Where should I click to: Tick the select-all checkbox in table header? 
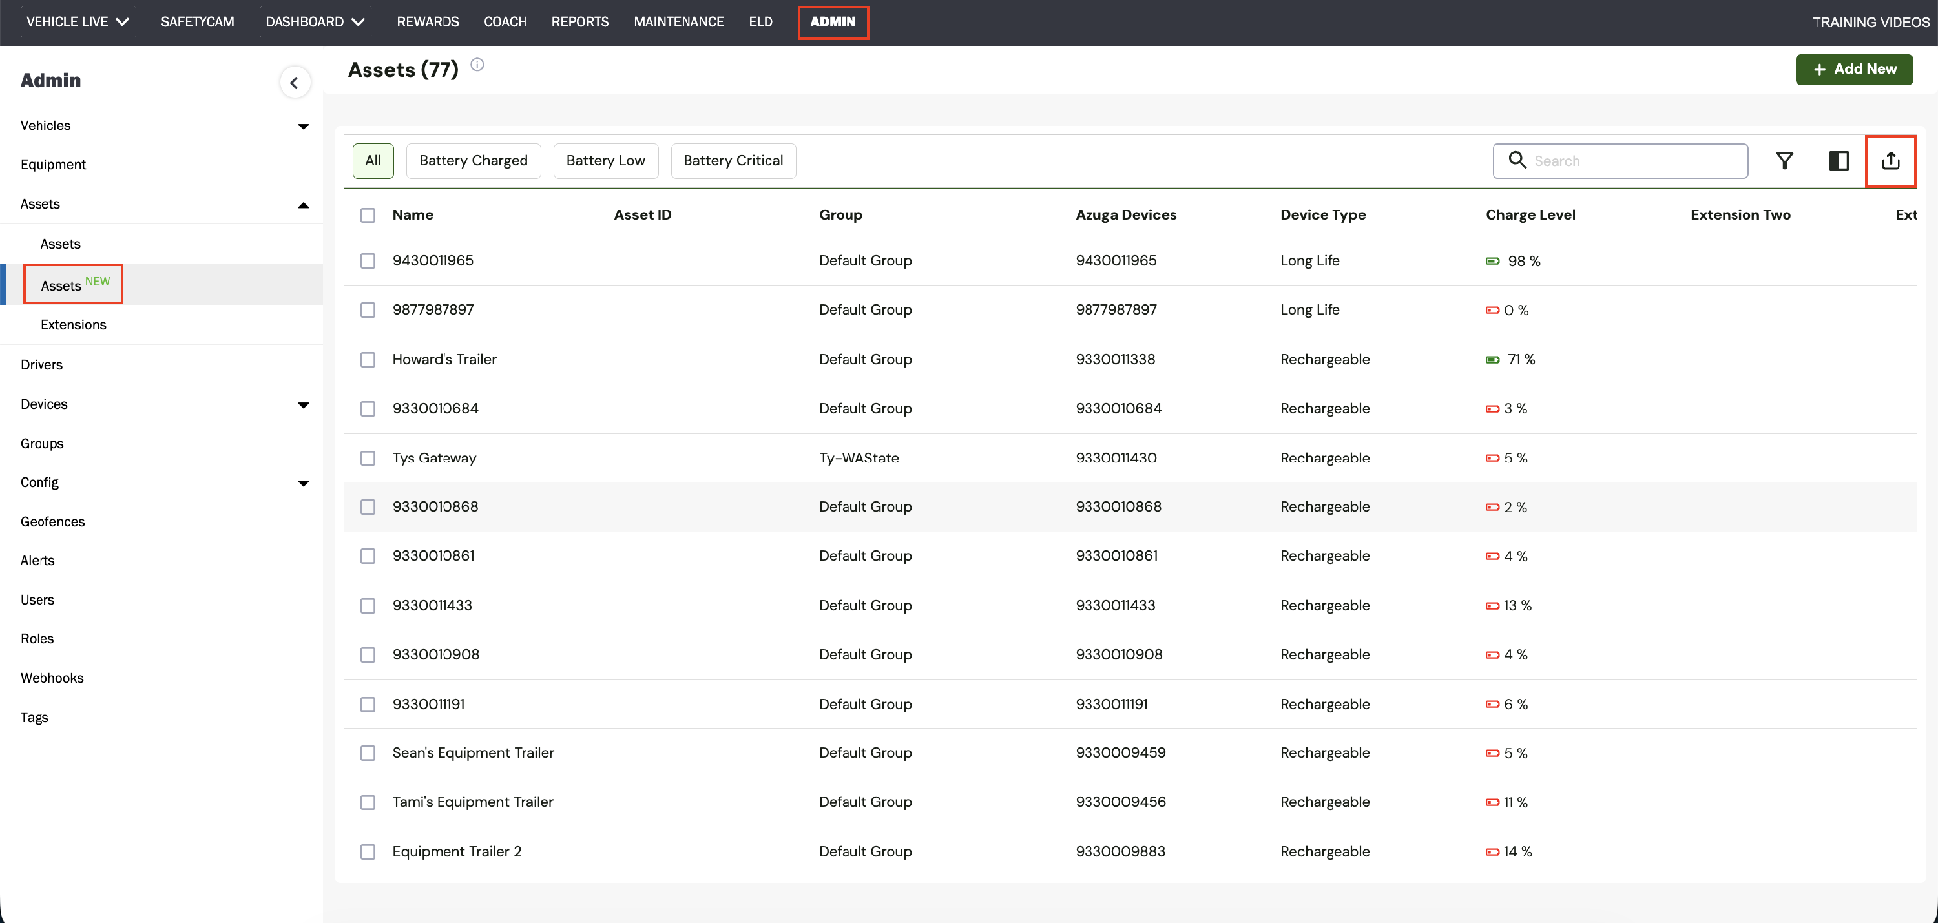(367, 215)
